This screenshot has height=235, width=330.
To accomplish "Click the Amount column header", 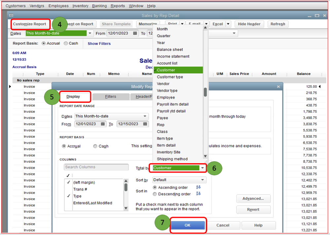I will click(269, 74).
